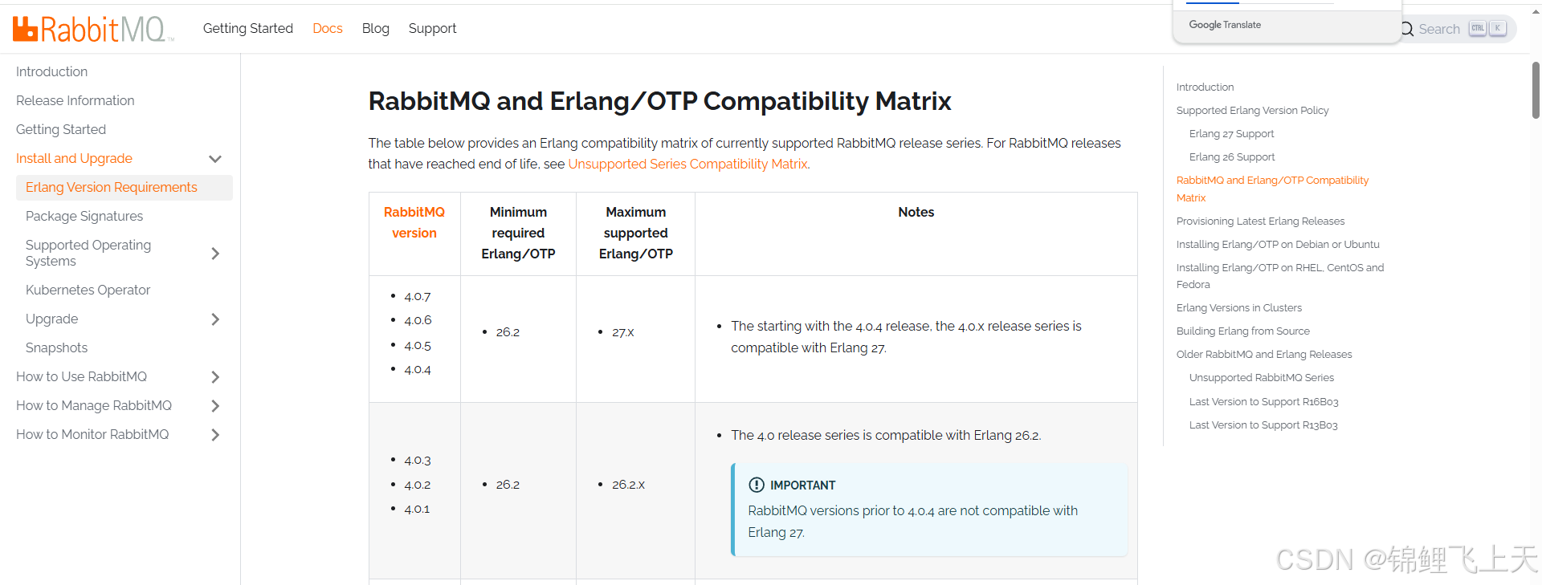Open Release Information sidebar page
This screenshot has width=1542, height=585.
(x=75, y=100)
